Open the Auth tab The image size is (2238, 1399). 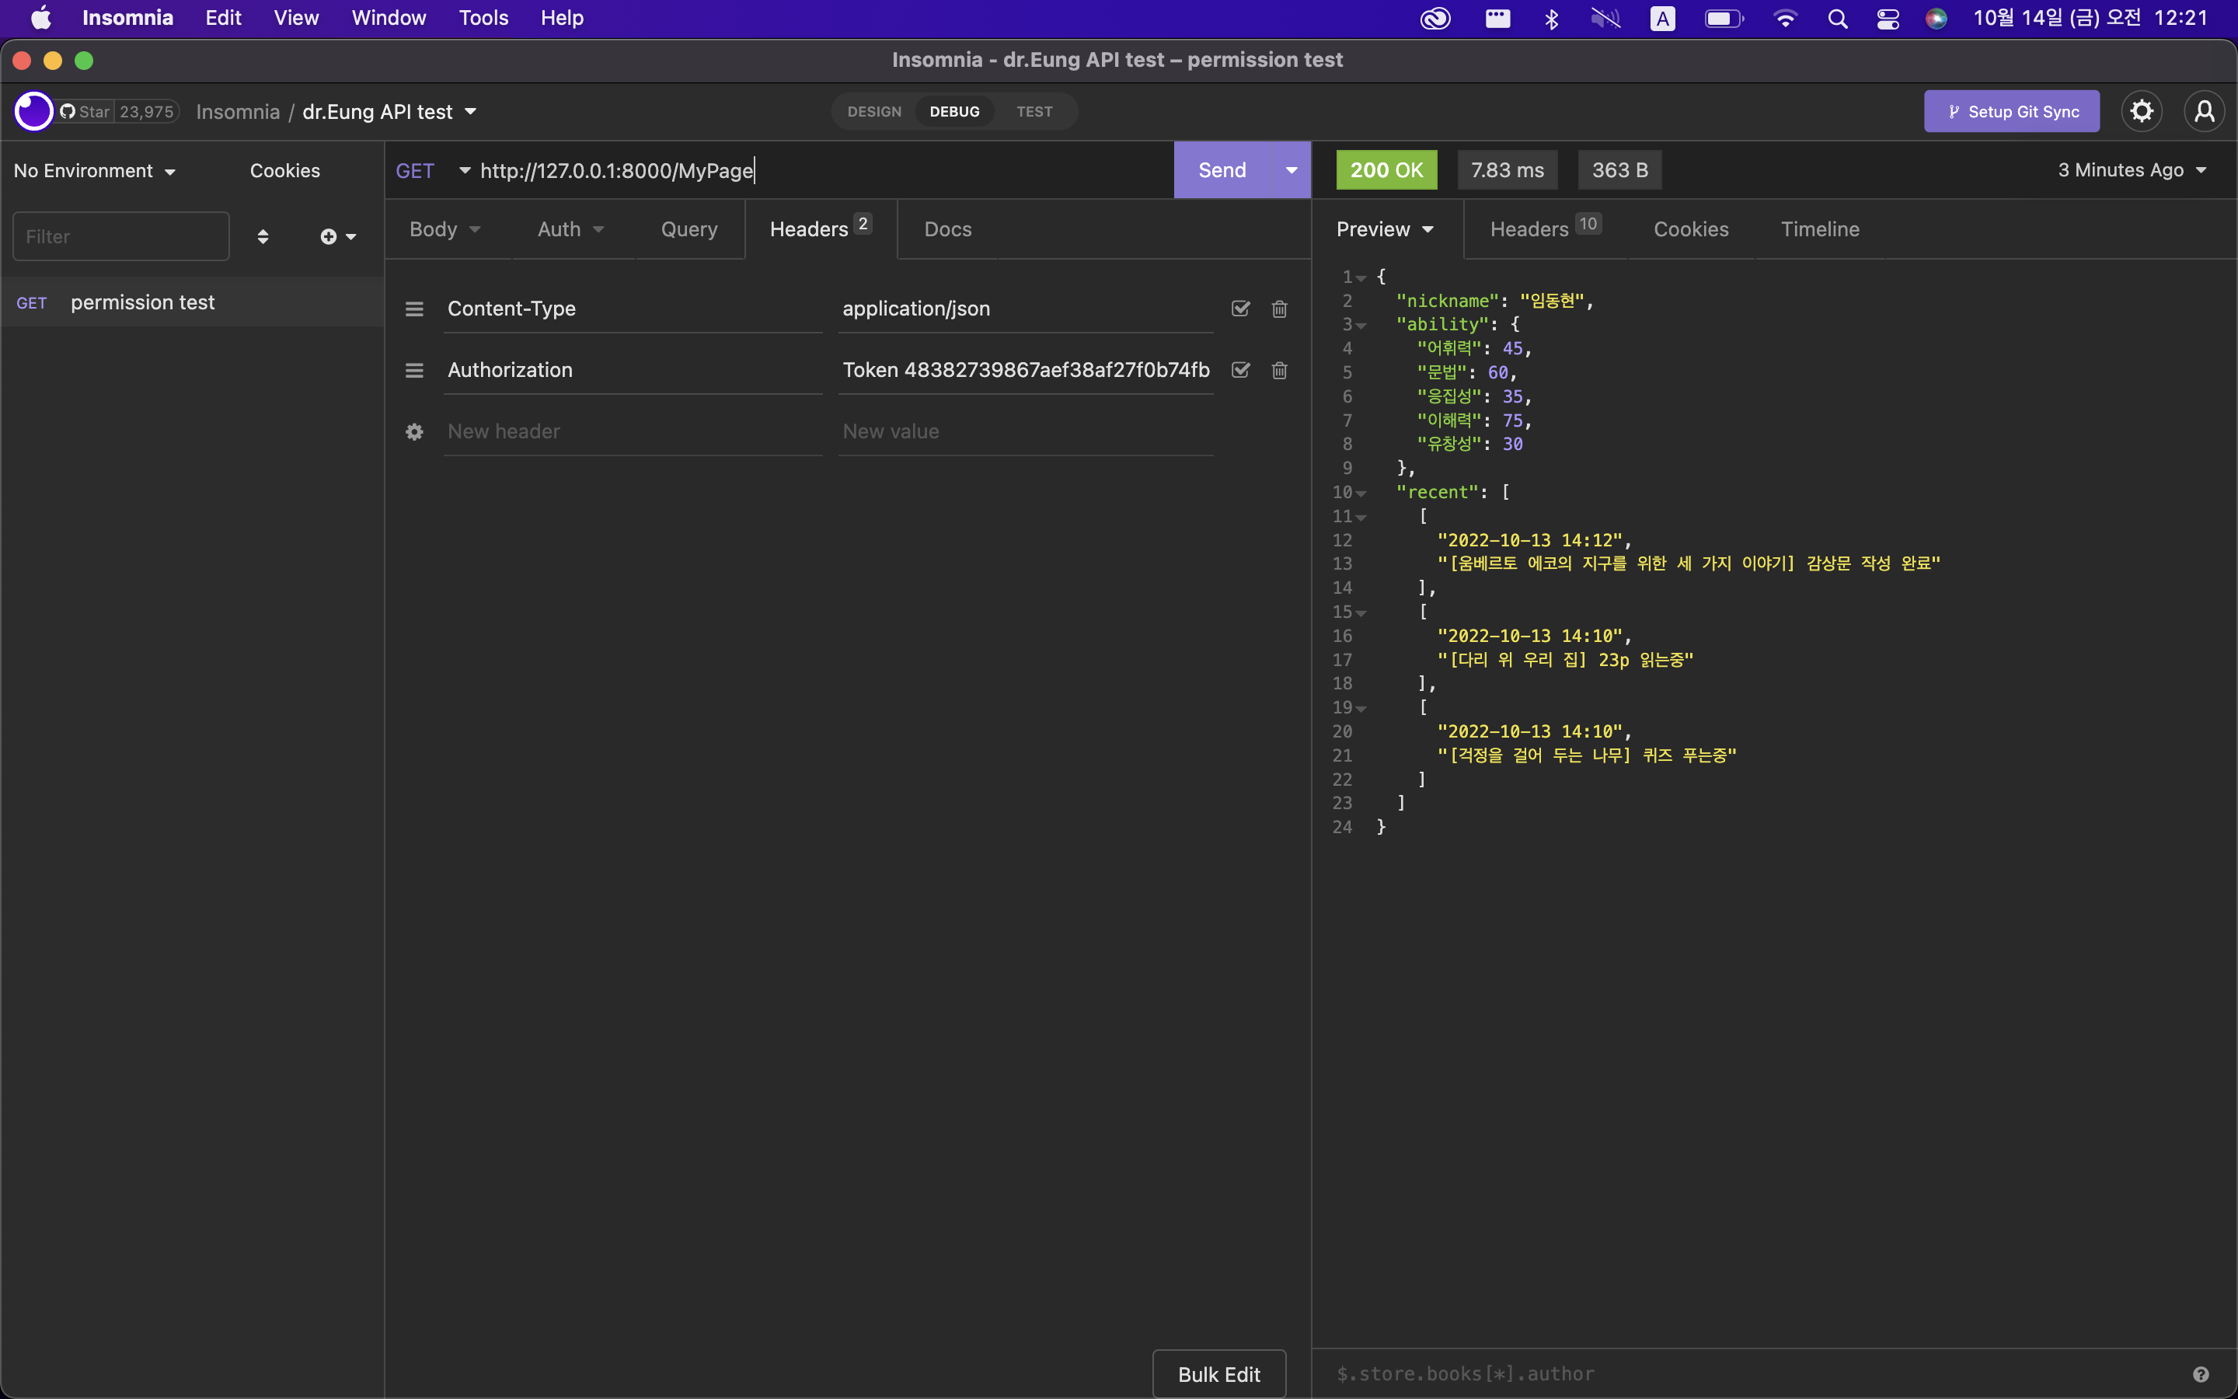(x=570, y=229)
